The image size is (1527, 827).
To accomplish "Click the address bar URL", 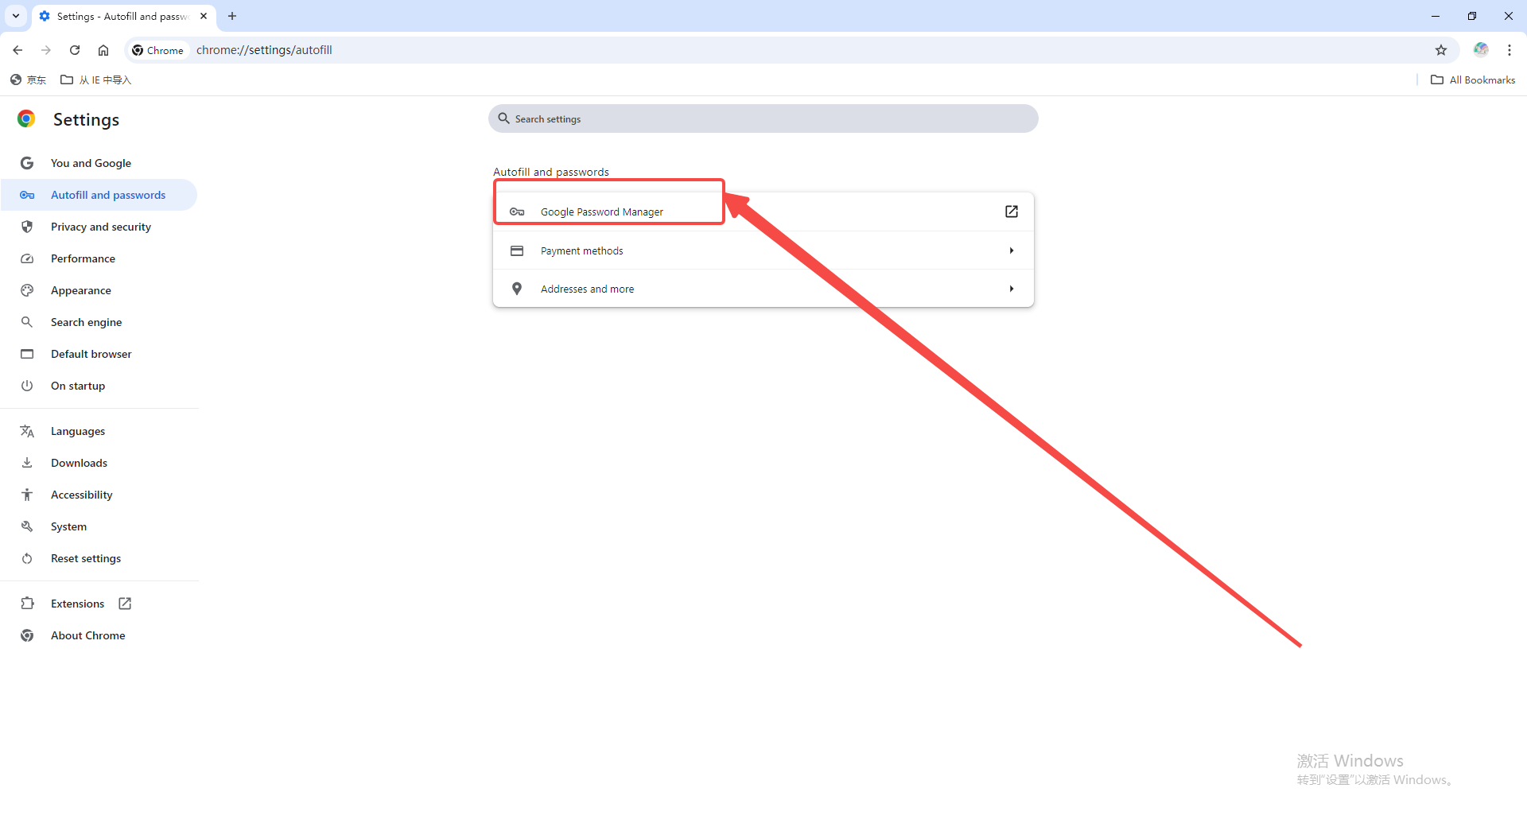I will tap(264, 50).
